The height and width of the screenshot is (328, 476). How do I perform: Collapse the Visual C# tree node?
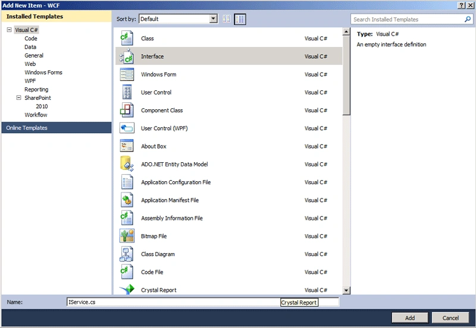[x=9, y=30]
